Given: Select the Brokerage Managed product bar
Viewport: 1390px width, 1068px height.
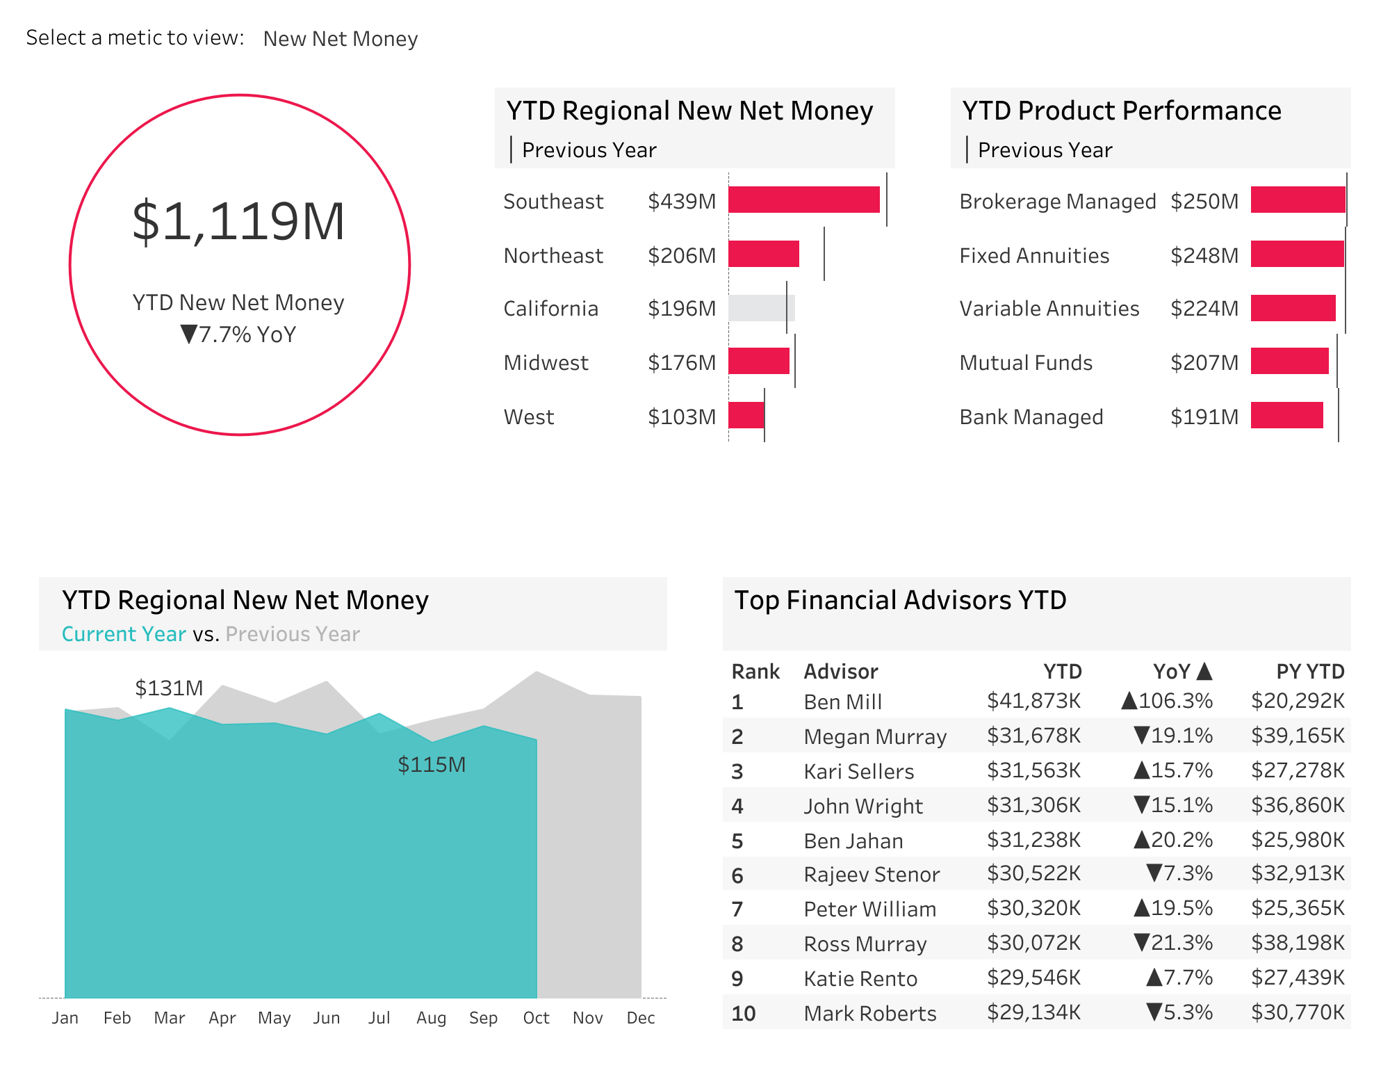Looking at the screenshot, I should click(x=1298, y=200).
